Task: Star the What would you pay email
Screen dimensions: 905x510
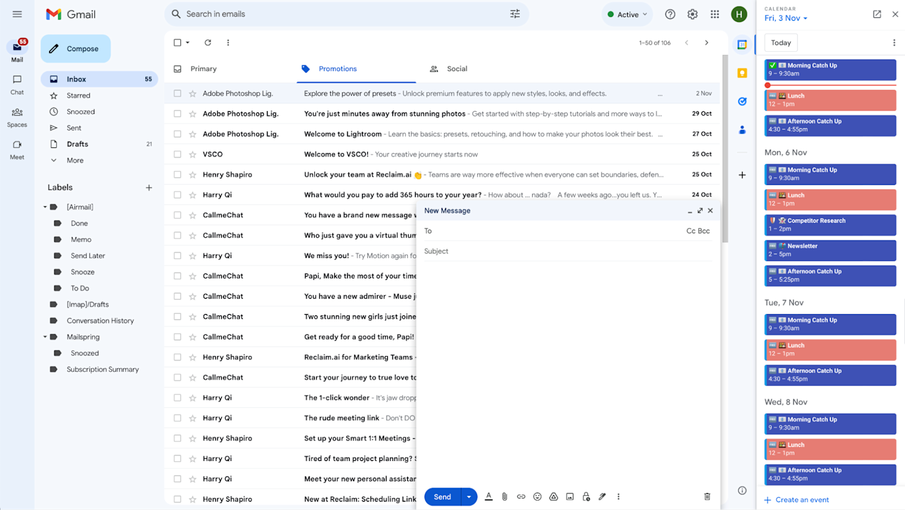Action: click(x=193, y=195)
